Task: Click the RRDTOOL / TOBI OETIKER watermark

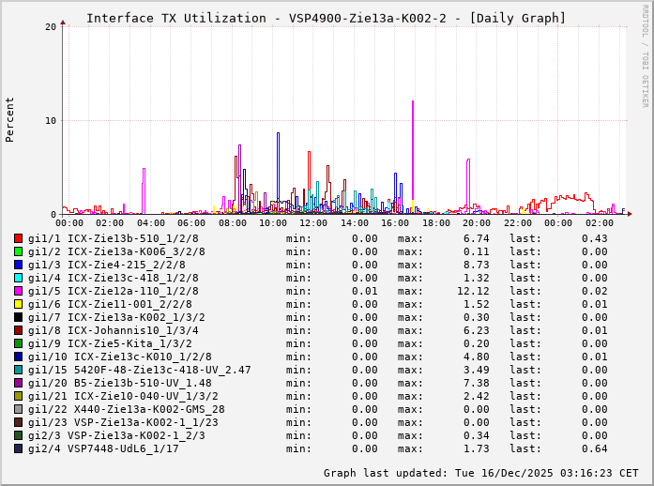Action: point(645,54)
